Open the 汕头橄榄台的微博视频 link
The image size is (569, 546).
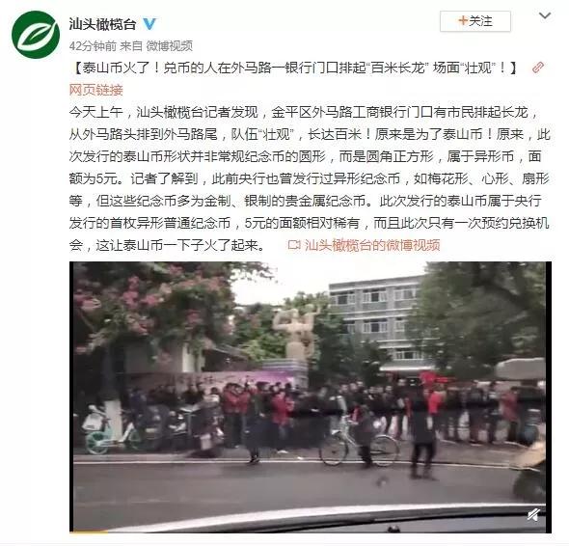pos(372,245)
